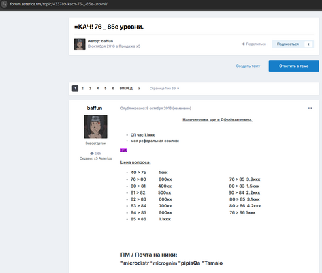322x273 pixels.
Task: Open post options three-dots menu
Action: [x=310, y=108]
